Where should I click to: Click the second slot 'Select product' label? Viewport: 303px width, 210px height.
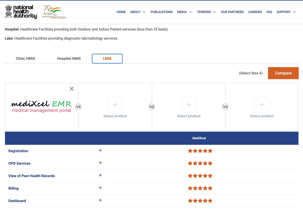click(115, 116)
